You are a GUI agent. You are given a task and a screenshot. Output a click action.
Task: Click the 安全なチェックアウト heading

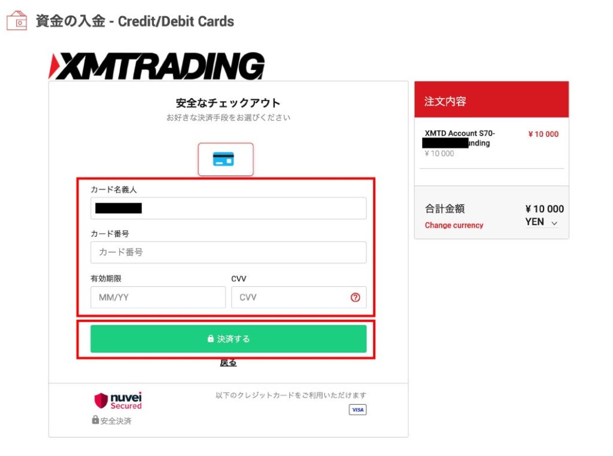228,103
